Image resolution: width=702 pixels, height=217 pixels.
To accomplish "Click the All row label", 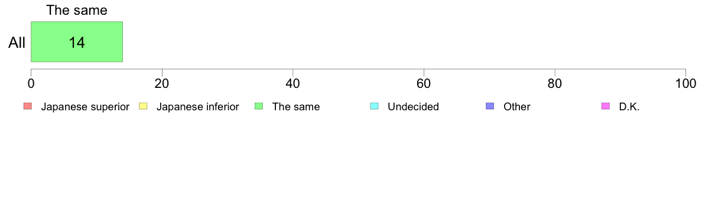I will [17, 43].
